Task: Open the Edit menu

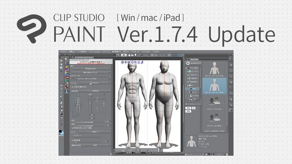Action: point(72,52)
